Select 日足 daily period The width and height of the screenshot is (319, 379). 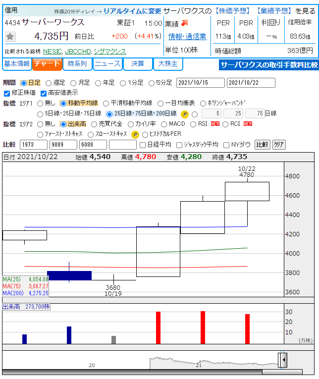24,83
